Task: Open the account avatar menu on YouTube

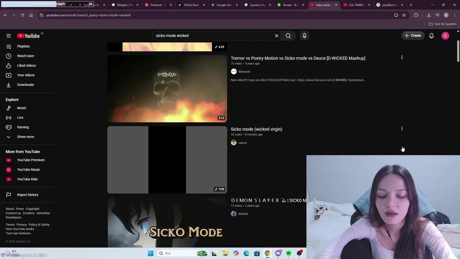Action: point(445,36)
